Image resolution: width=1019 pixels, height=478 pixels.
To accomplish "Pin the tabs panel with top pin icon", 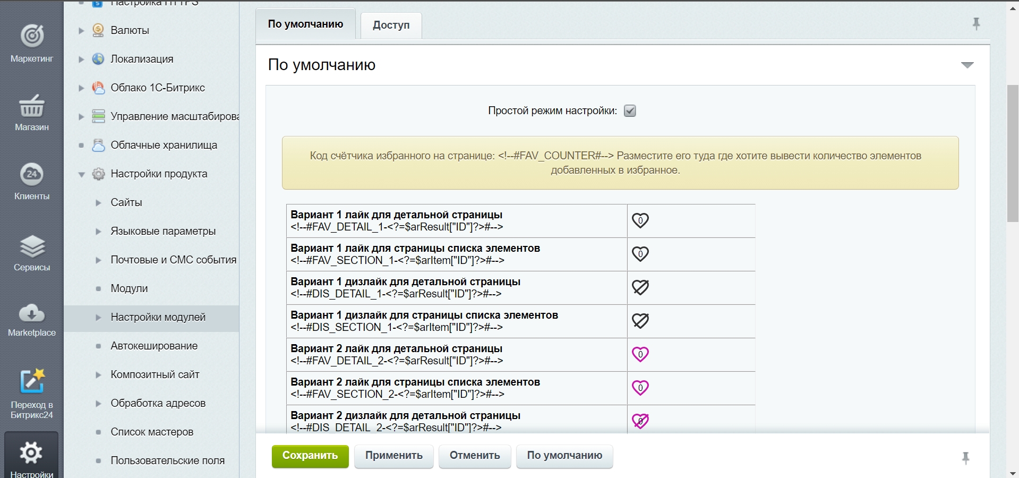I will click(976, 24).
